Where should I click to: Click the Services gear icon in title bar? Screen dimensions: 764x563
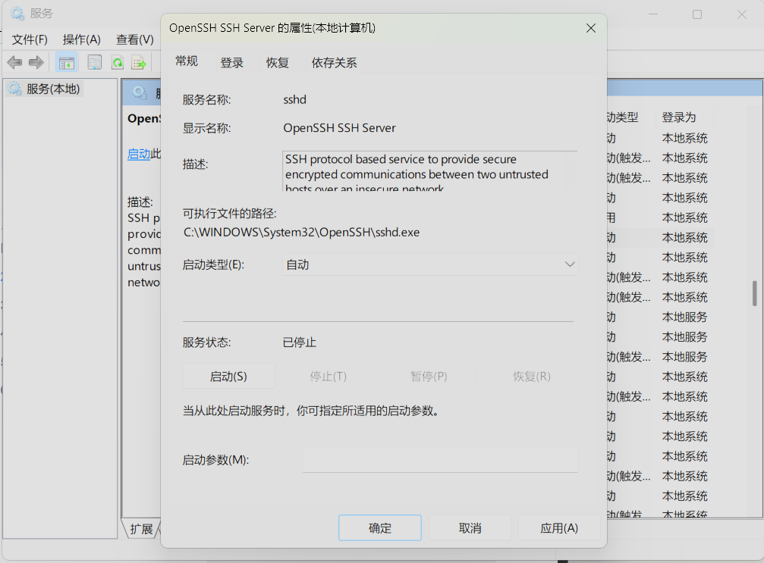coord(17,14)
